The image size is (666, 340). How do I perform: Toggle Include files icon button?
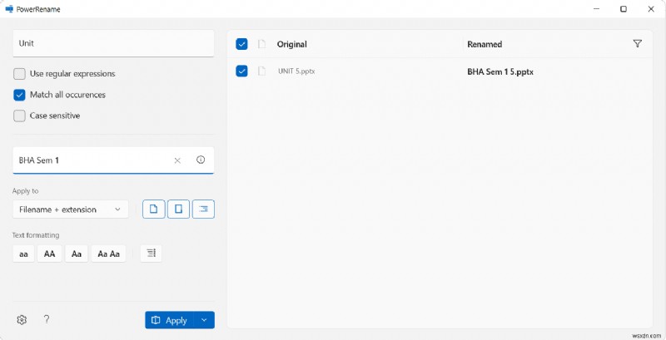tap(154, 209)
